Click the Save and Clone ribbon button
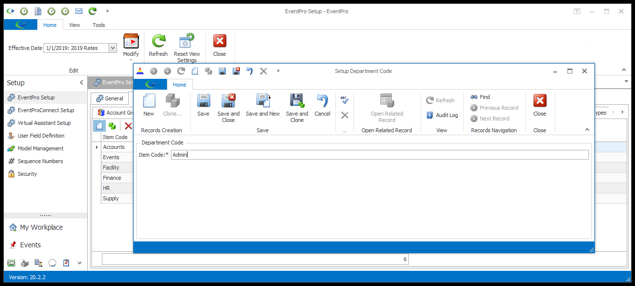The image size is (635, 286). (297, 108)
